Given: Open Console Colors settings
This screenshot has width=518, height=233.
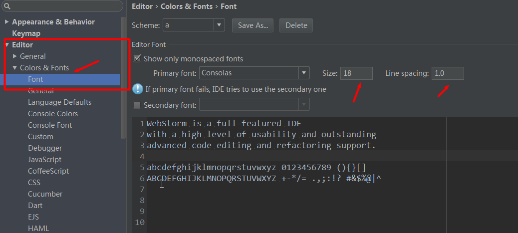Looking at the screenshot, I should (x=53, y=114).
